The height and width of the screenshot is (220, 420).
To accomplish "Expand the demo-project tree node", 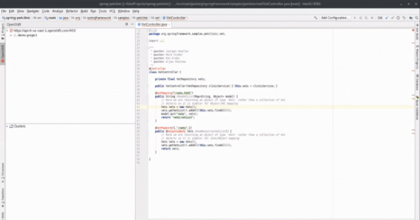I will [11, 35].
